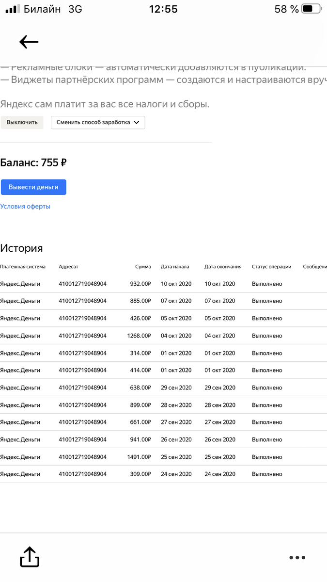Click the История heading
The image size is (327, 582).
pos(21,248)
